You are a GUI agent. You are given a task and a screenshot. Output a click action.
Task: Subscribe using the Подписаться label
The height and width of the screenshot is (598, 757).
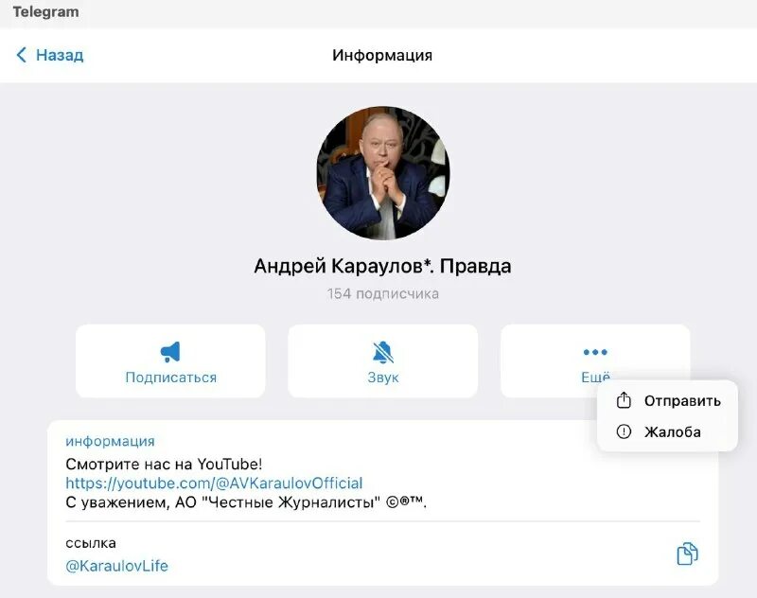click(x=171, y=378)
